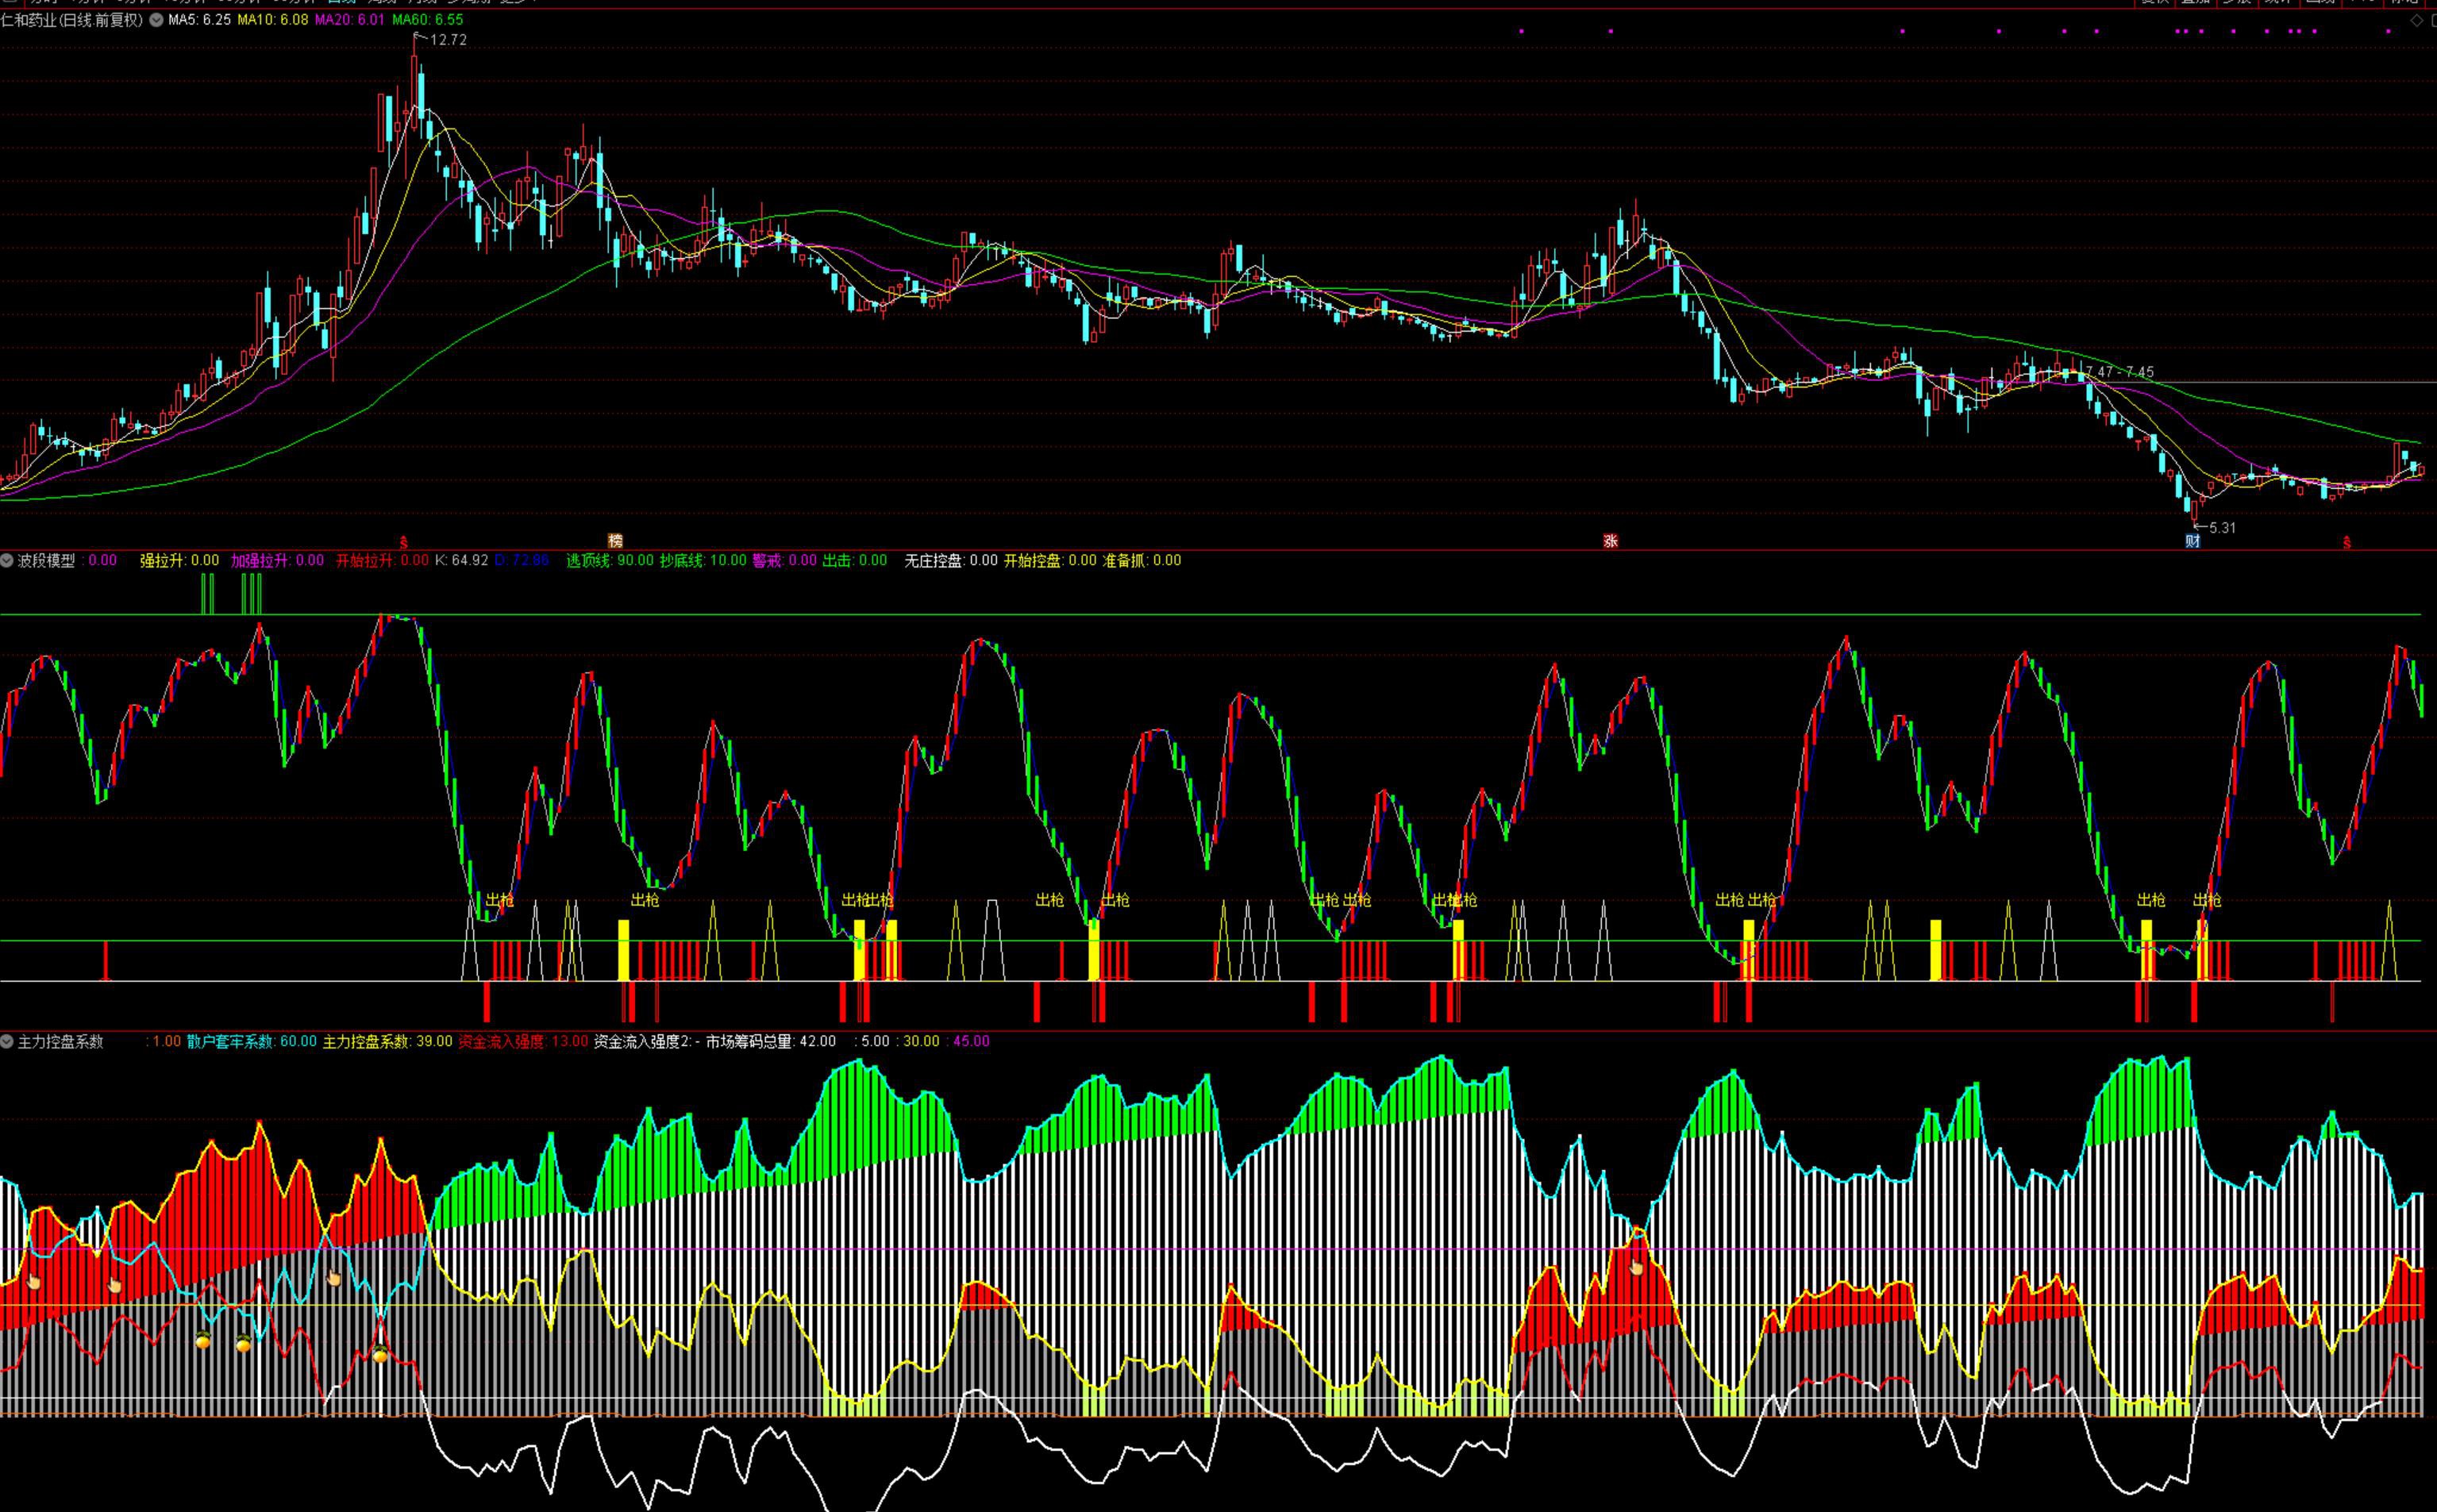Click the 7.47 - 7.45 price line label
The width and height of the screenshot is (2437, 1512).
pyautogui.click(x=2119, y=372)
